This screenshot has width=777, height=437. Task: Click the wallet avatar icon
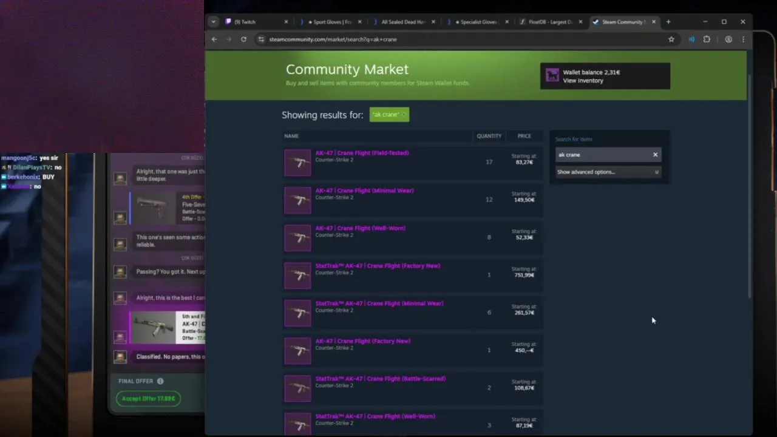coord(552,75)
